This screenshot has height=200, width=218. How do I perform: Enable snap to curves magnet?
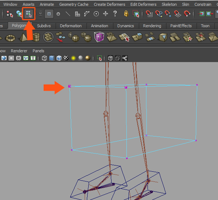159,14
